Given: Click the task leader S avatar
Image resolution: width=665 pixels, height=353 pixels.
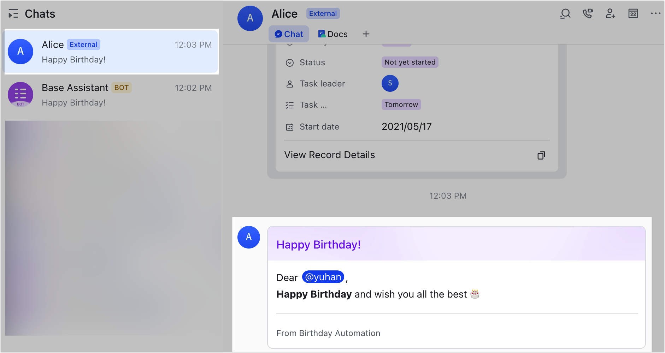Looking at the screenshot, I should [x=390, y=83].
